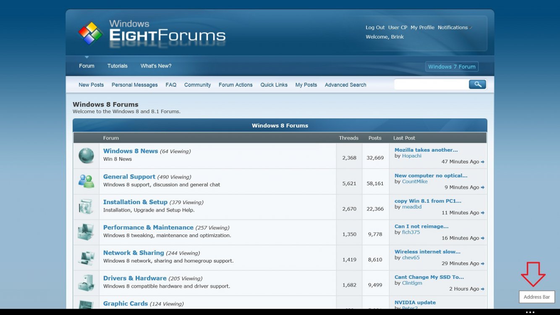Screen dimensions: 560x315
Task: Switch to the Tutorials tab
Action: pyautogui.click(x=118, y=66)
